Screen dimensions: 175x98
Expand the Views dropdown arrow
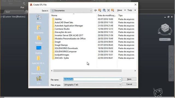point(125,10)
